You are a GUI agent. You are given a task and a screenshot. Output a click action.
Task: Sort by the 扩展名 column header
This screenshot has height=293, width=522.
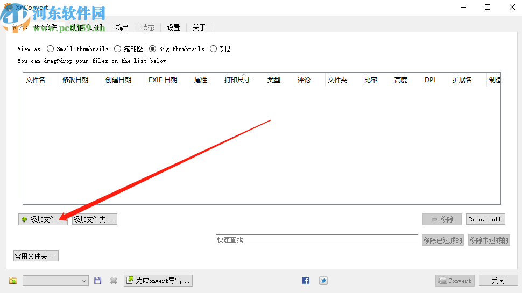point(468,80)
